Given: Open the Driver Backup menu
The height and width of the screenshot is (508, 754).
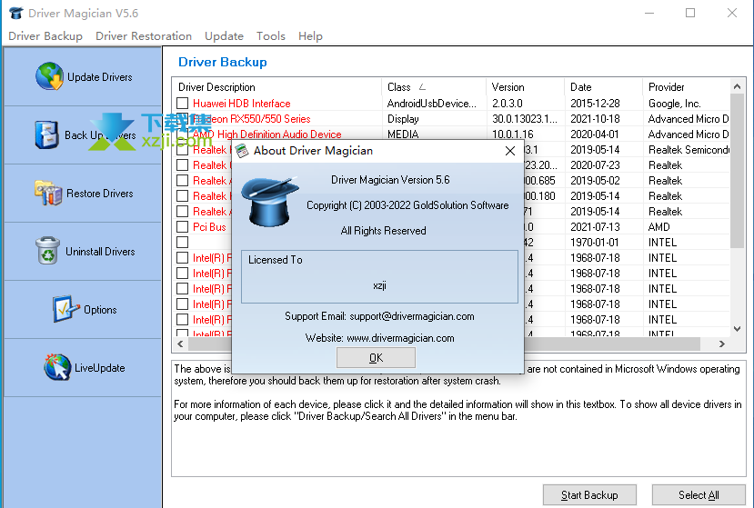Looking at the screenshot, I should point(45,36).
